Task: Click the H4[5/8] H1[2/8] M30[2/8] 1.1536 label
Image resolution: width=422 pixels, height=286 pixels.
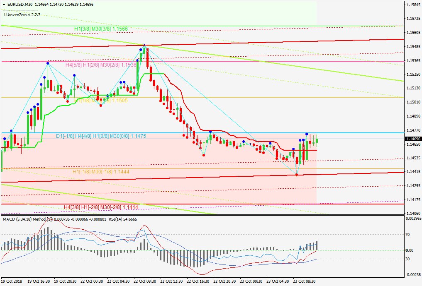Action: 101,65
